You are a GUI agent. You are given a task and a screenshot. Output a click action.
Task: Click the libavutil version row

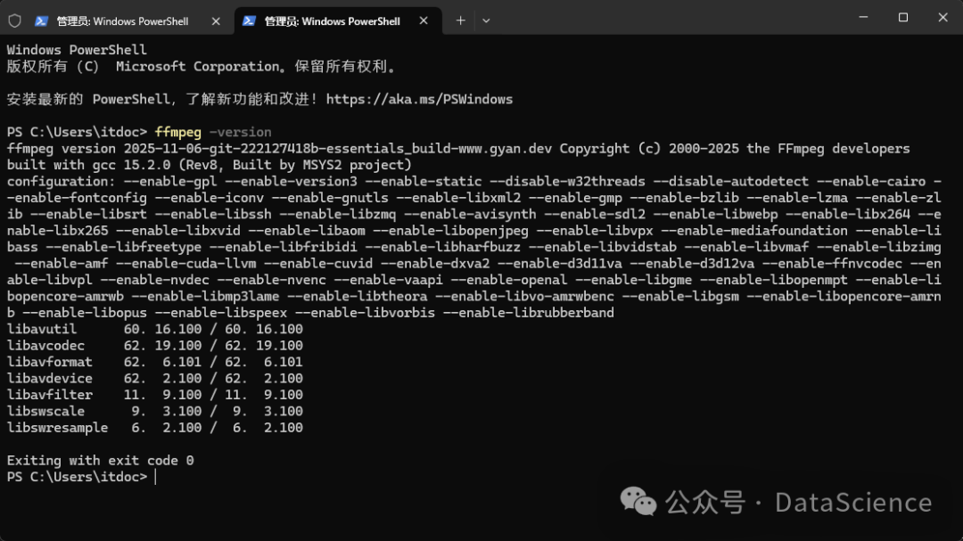(x=155, y=329)
